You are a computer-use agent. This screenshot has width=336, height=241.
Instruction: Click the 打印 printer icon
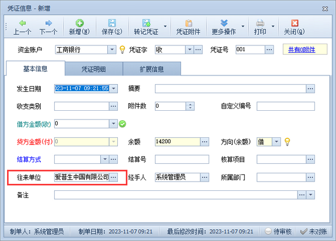[260, 23]
